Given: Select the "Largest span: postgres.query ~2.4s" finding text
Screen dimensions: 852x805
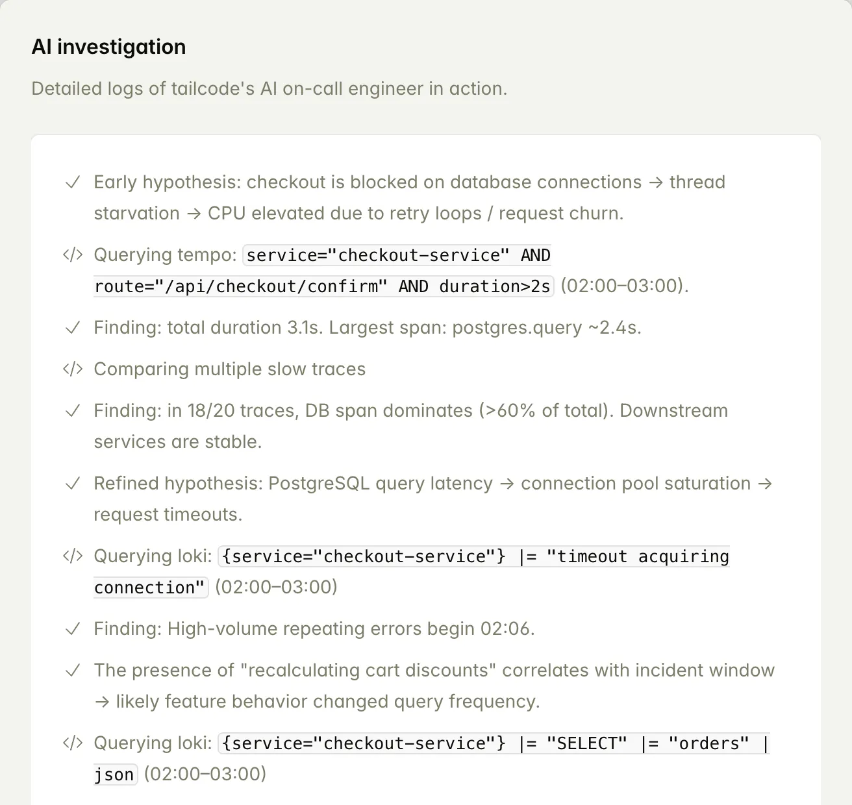Looking at the screenshot, I should [484, 328].
